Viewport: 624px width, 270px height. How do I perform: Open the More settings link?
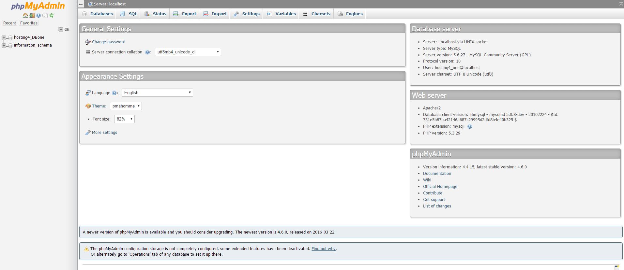pos(104,133)
